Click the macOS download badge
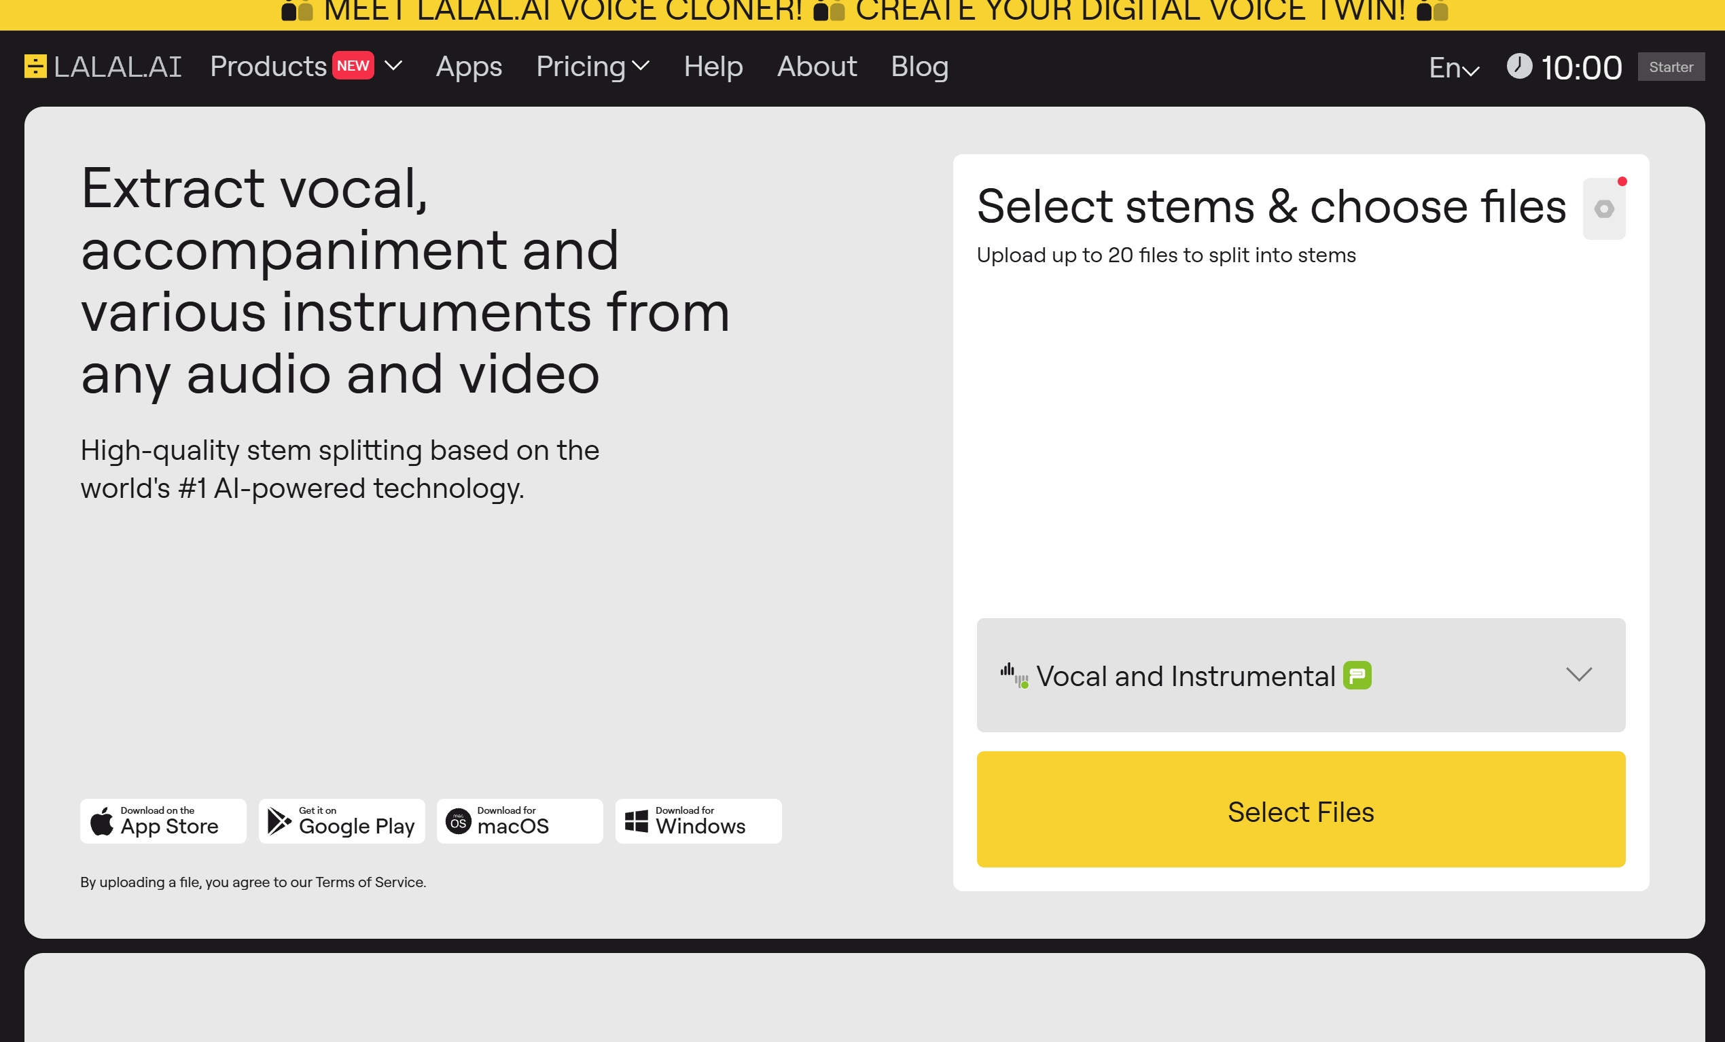The height and width of the screenshot is (1042, 1725). pyautogui.click(x=520, y=821)
